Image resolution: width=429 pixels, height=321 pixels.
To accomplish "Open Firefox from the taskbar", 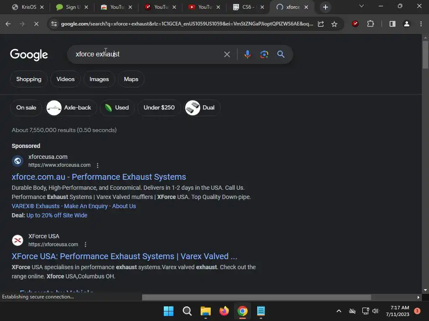I will tap(224, 311).
